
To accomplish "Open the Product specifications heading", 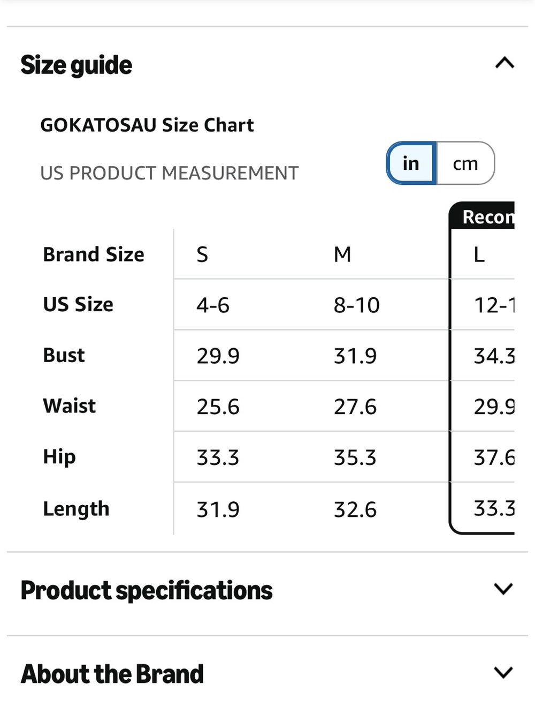I will pos(147,591).
